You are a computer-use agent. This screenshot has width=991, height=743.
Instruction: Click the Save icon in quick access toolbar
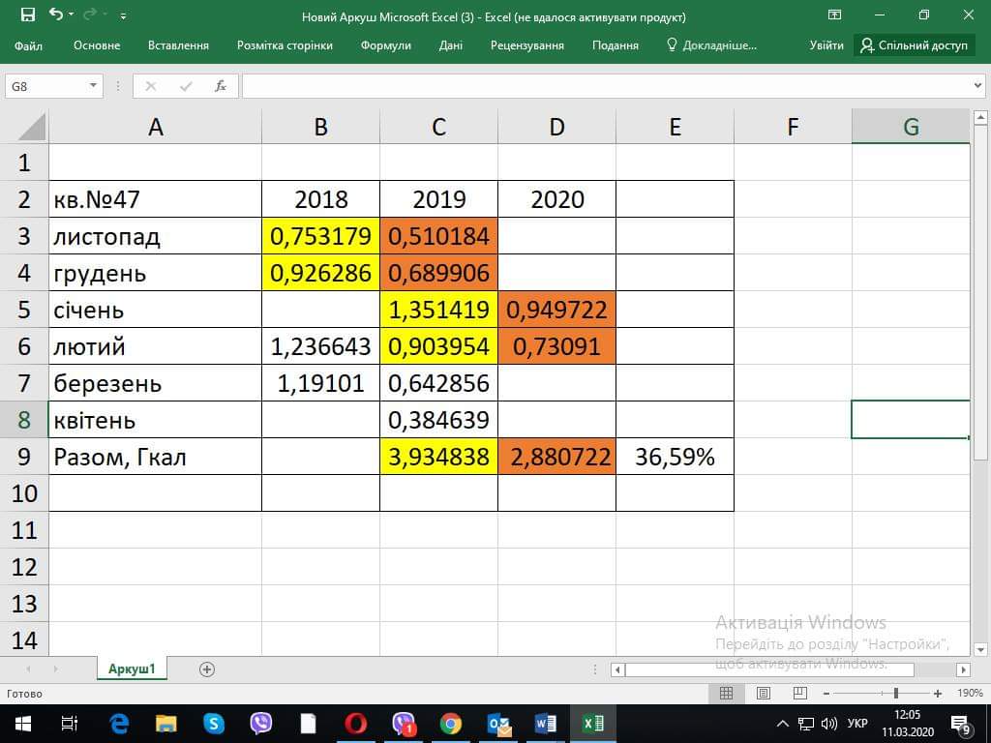(x=27, y=15)
